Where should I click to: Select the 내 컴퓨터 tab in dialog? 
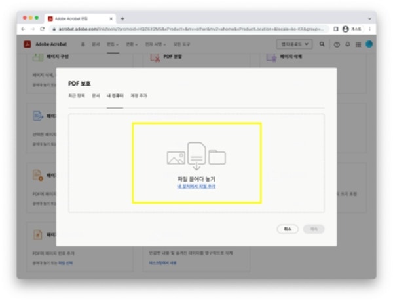pos(115,96)
